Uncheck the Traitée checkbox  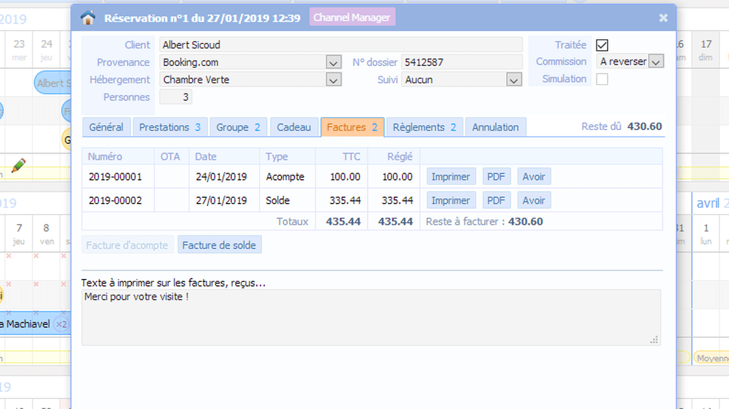pos(602,45)
